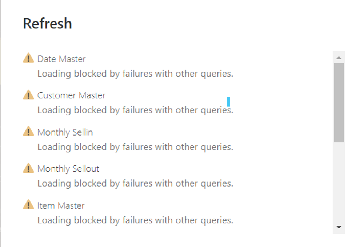Click the warning icon beside Monthly Sellout

coord(28,168)
